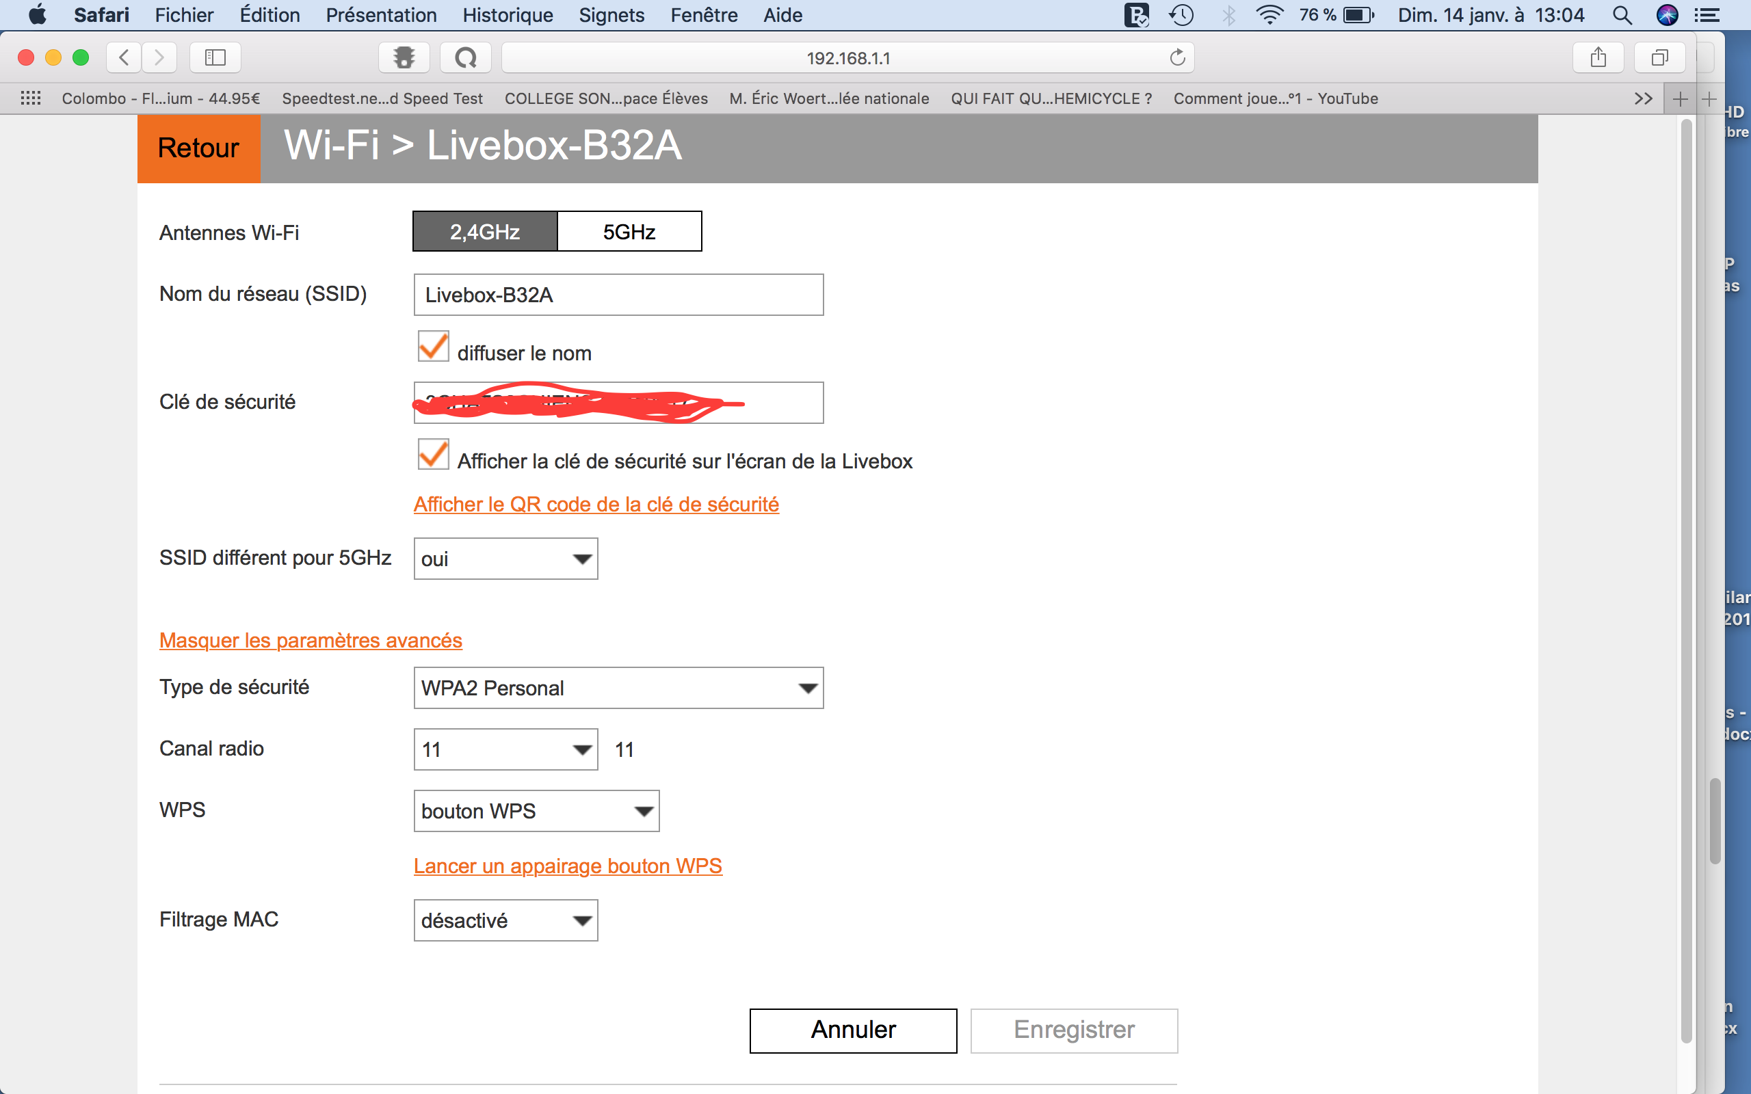Open the 'Type de sécurité' dropdown
Screen dimensions: 1751x1094
coord(618,687)
